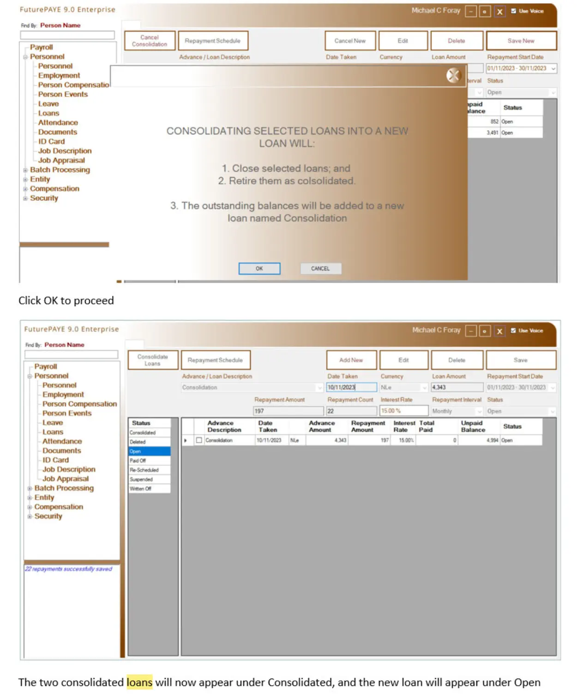577x699 pixels.
Task: Click OK in the consolidation dialog
Action: [x=259, y=269]
